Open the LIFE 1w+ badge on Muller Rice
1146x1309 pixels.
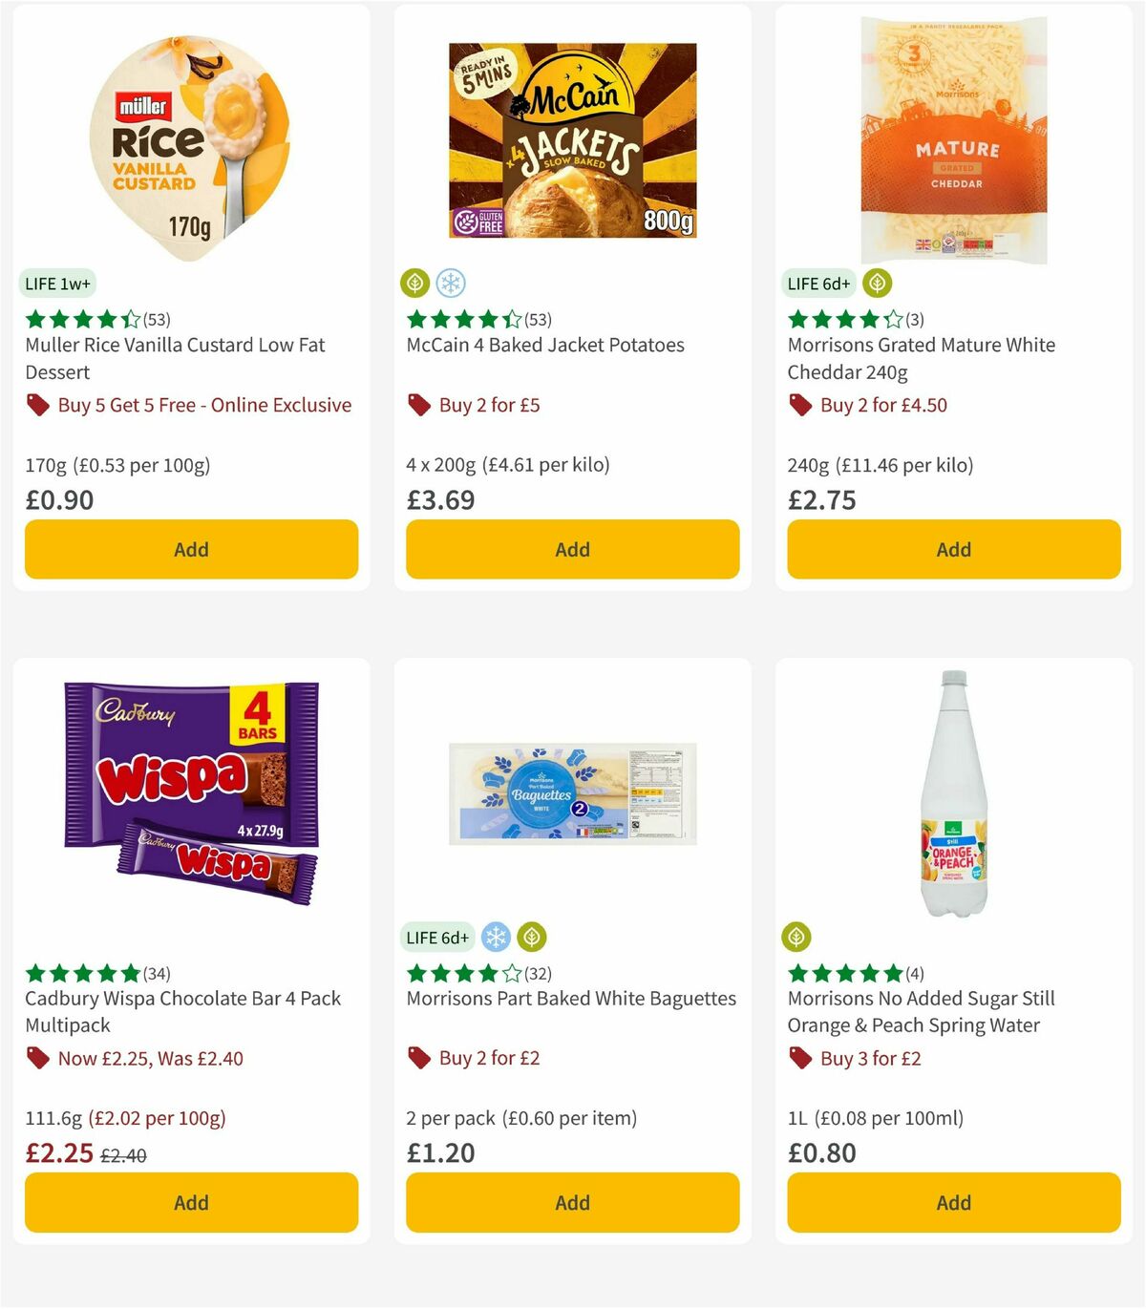pyautogui.click(x=57, y=283)
